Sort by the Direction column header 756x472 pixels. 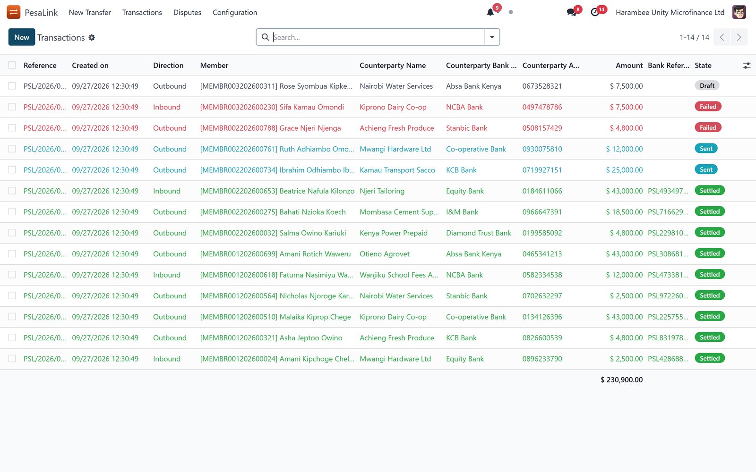coord(168,66)
